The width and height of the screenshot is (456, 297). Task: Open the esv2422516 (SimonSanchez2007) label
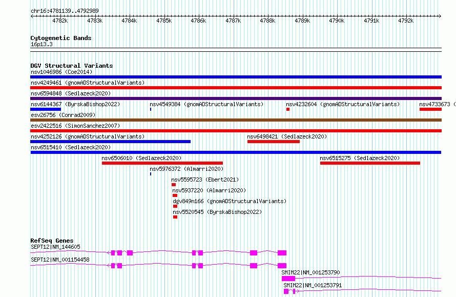click(x=75, y=126)
